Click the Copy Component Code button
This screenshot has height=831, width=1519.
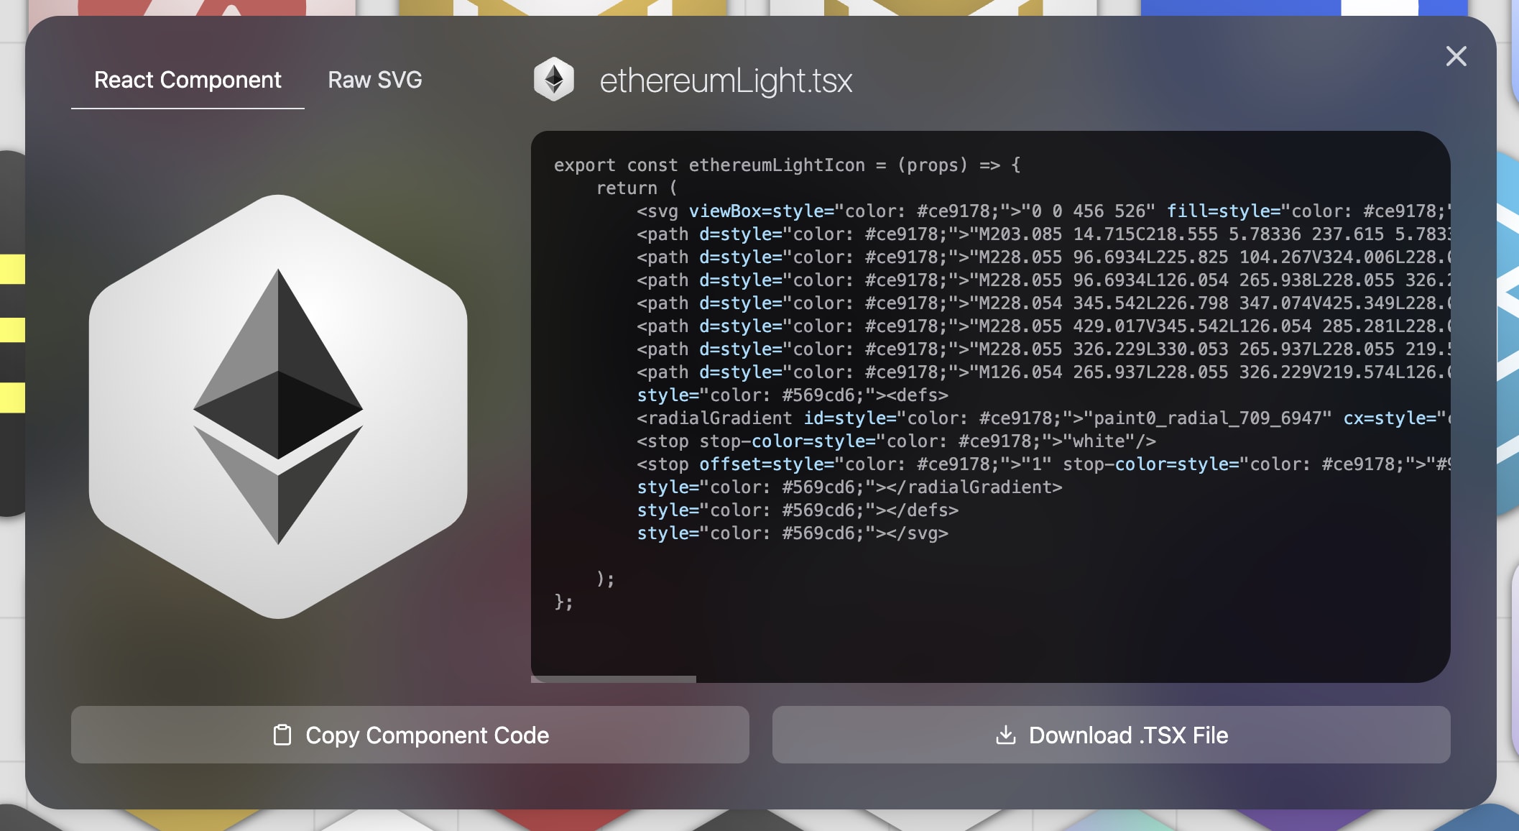[411, 735]
